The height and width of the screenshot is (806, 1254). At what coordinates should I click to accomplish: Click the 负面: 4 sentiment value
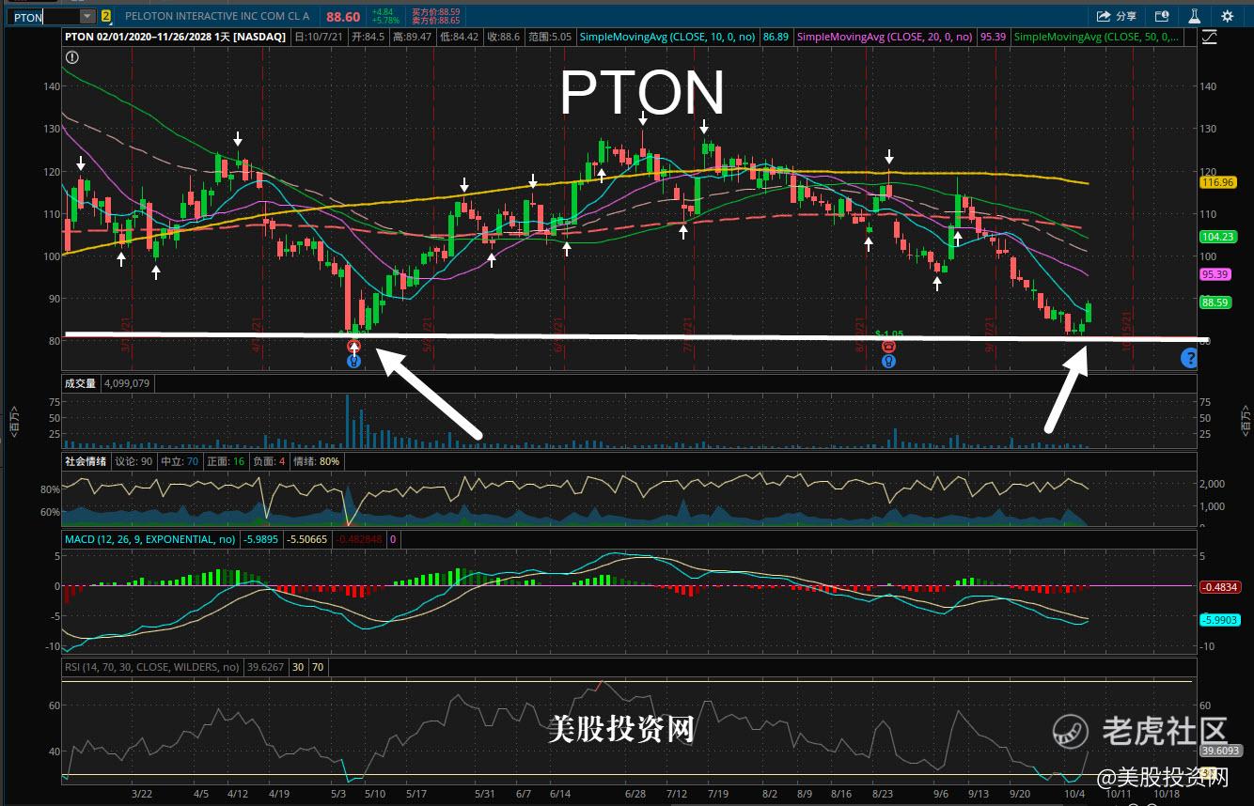point(268,461)
